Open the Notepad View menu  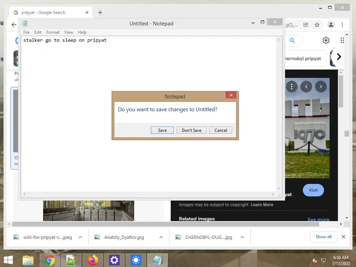tap(68, 32)
